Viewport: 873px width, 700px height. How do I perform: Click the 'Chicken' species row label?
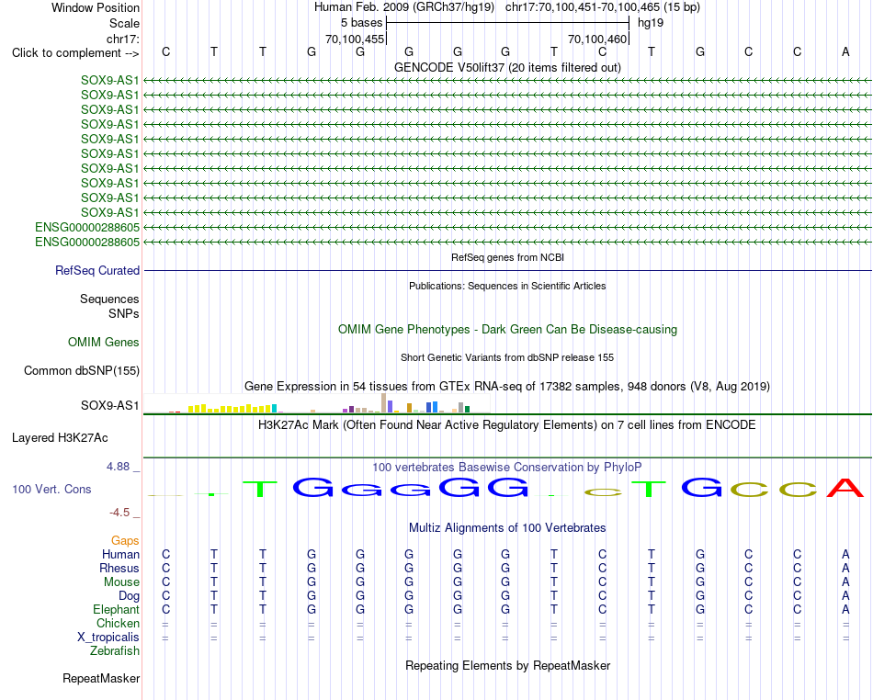pyautogui.click(x=118, y=623)
